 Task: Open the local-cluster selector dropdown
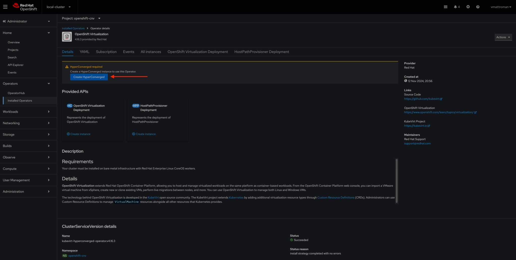tap(59, 7)
